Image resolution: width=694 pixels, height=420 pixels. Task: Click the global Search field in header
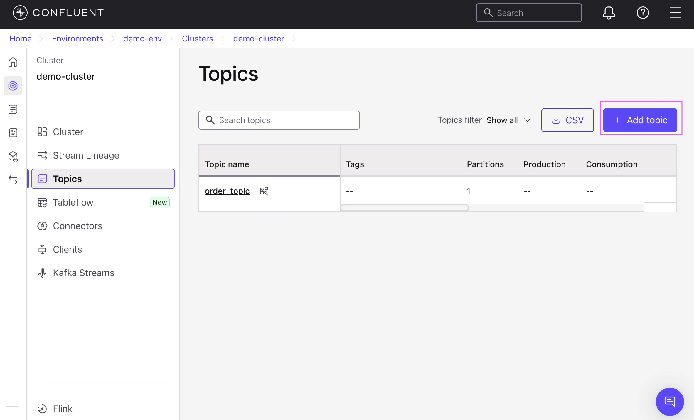click(x=529, y=13)
